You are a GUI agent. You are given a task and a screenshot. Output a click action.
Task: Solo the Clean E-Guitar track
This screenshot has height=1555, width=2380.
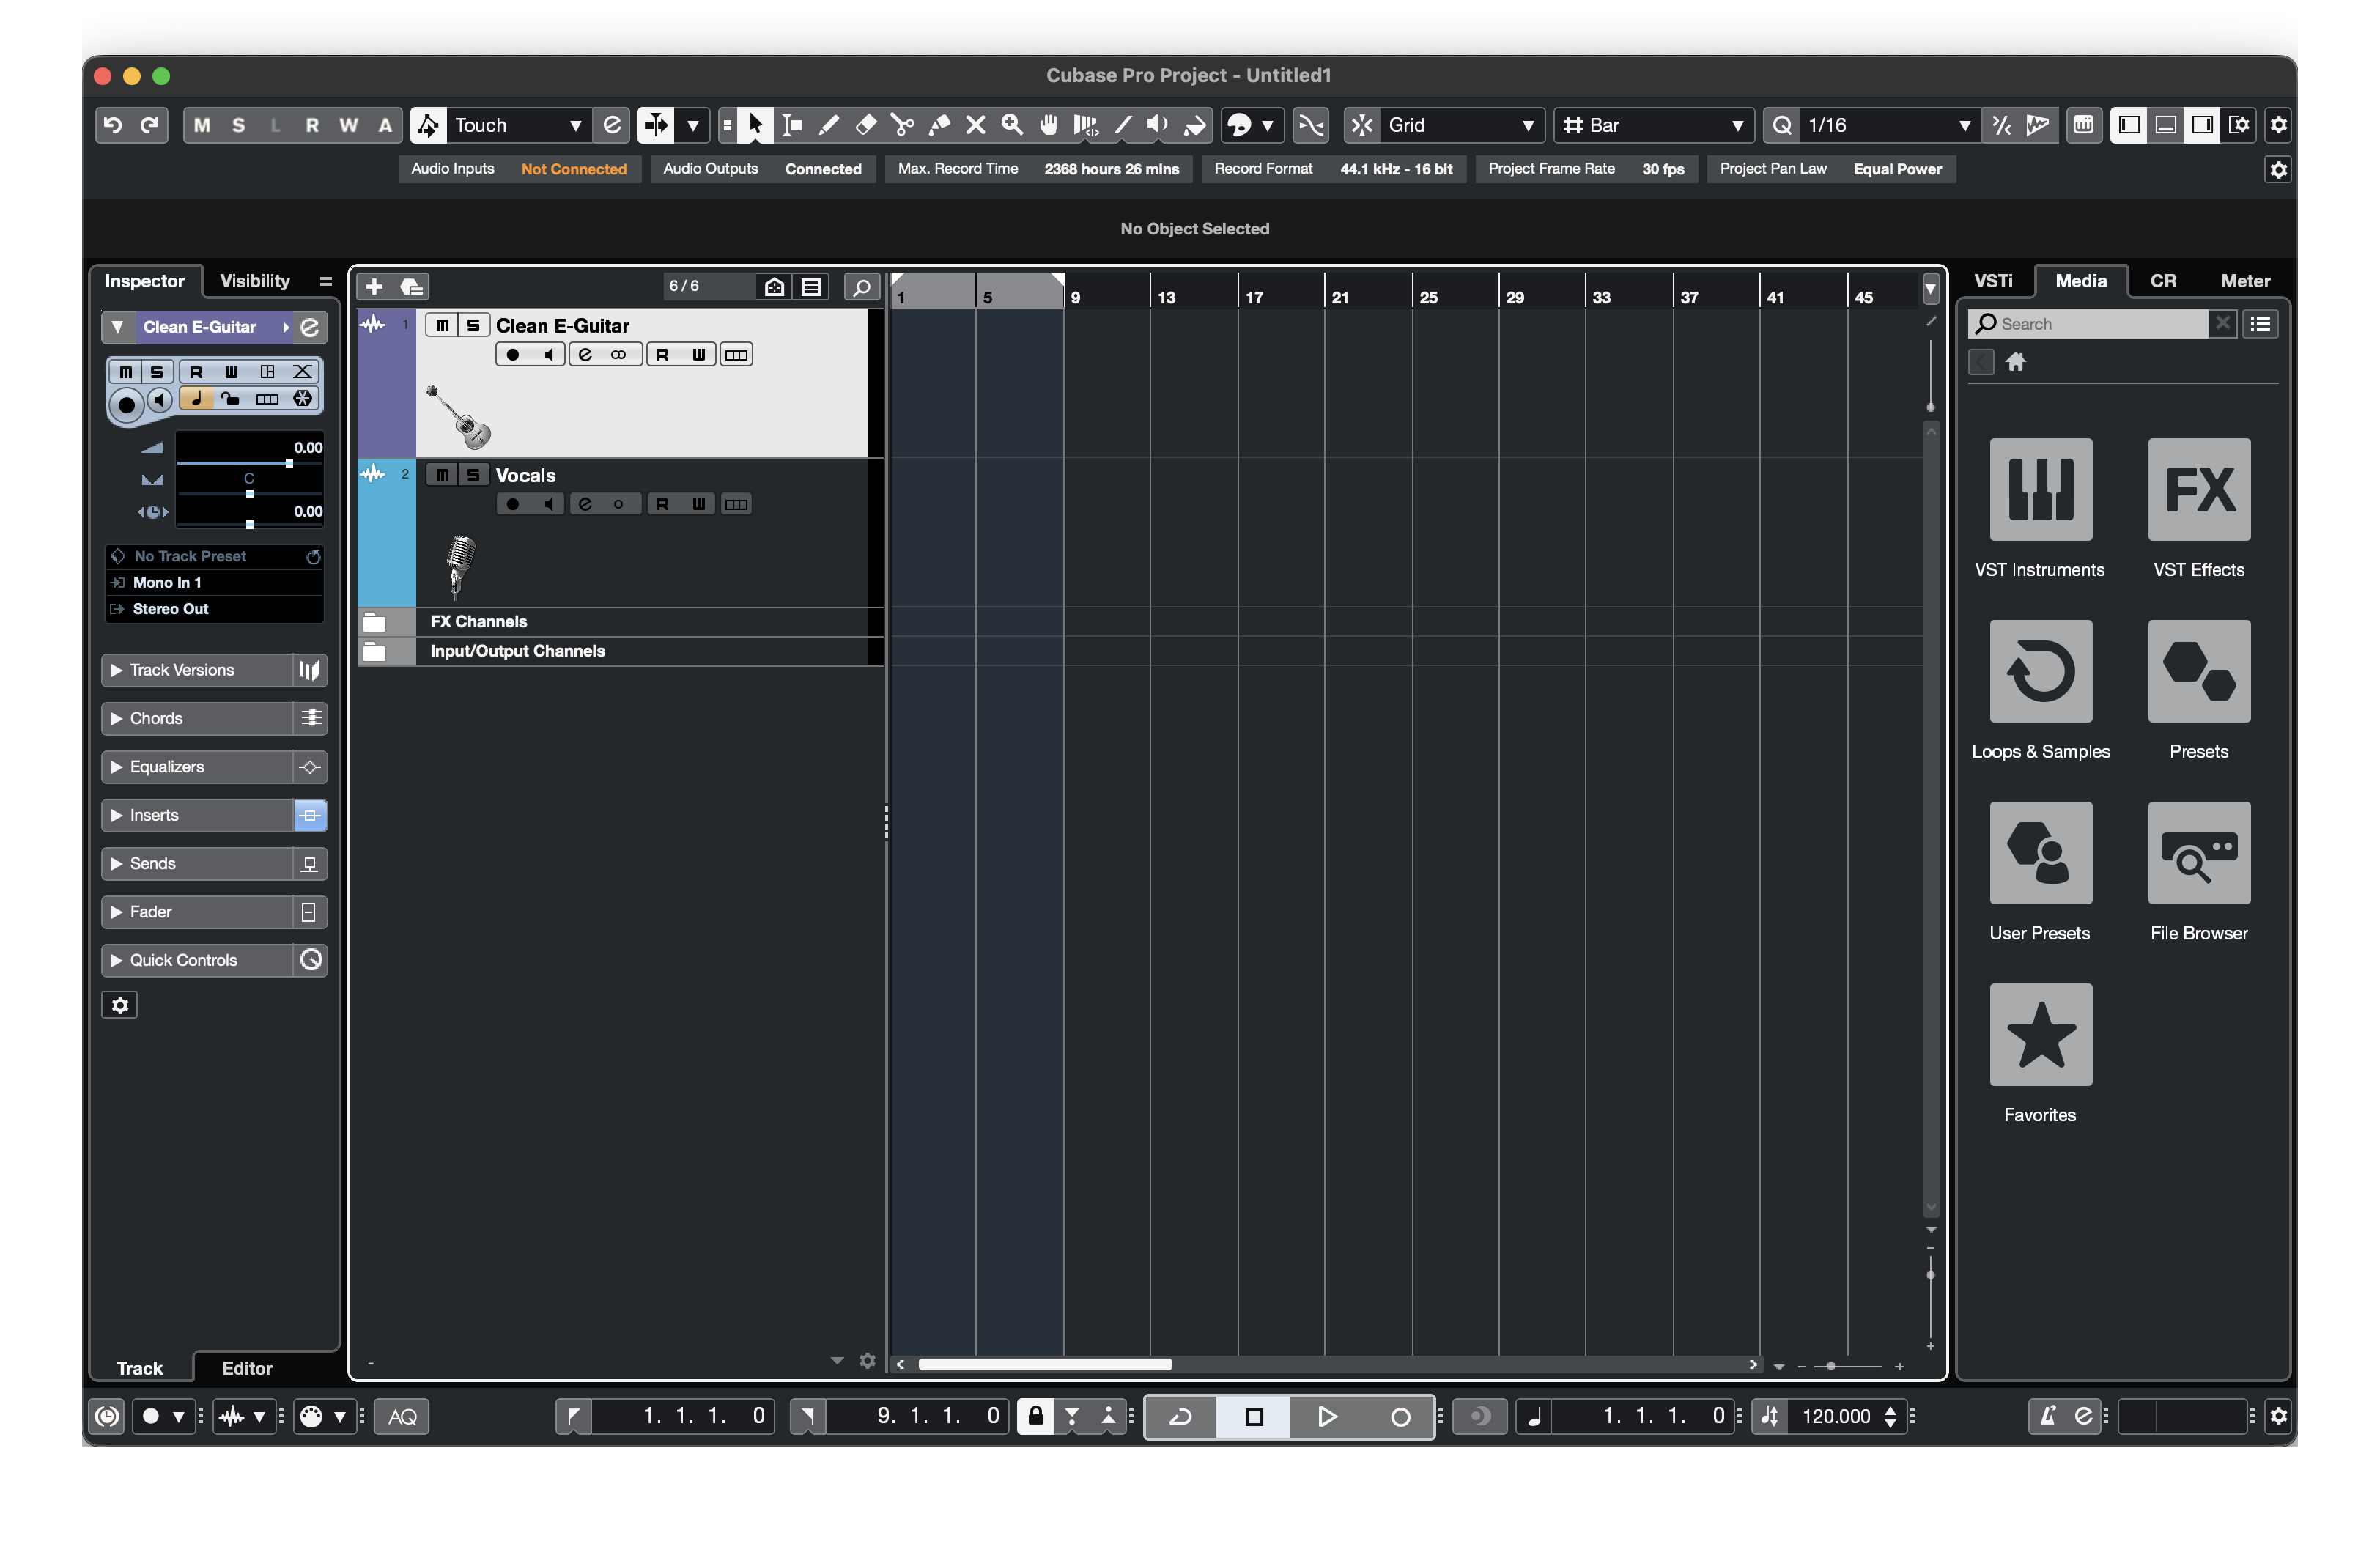(473, 325)
